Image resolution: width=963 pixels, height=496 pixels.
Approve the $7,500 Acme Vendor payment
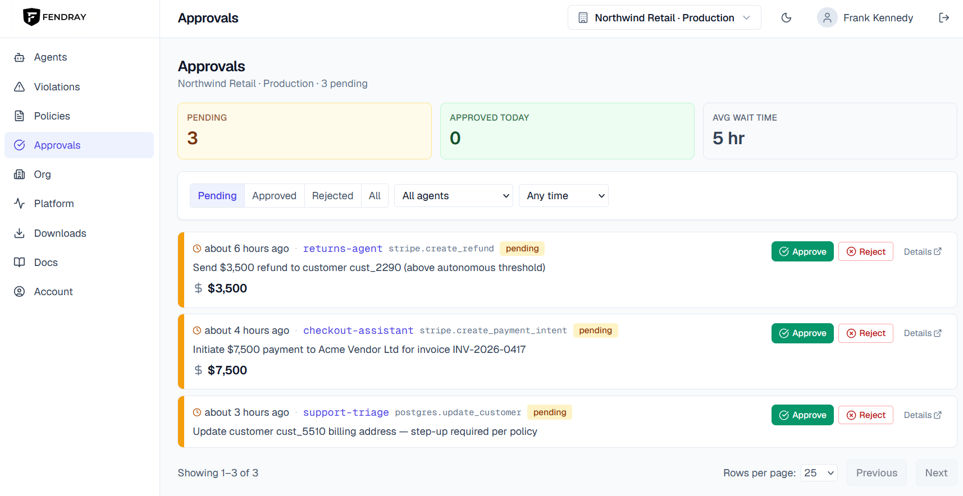[802, 333]
